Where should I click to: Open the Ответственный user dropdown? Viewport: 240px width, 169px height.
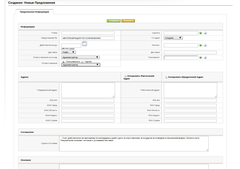(81, 65)
